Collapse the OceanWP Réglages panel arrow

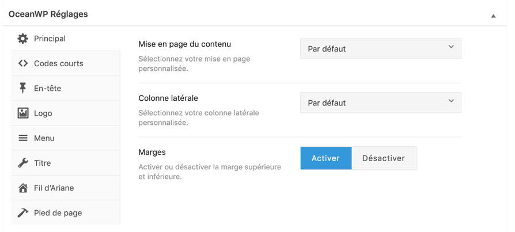pyautogui.click(x=493, y=16)
